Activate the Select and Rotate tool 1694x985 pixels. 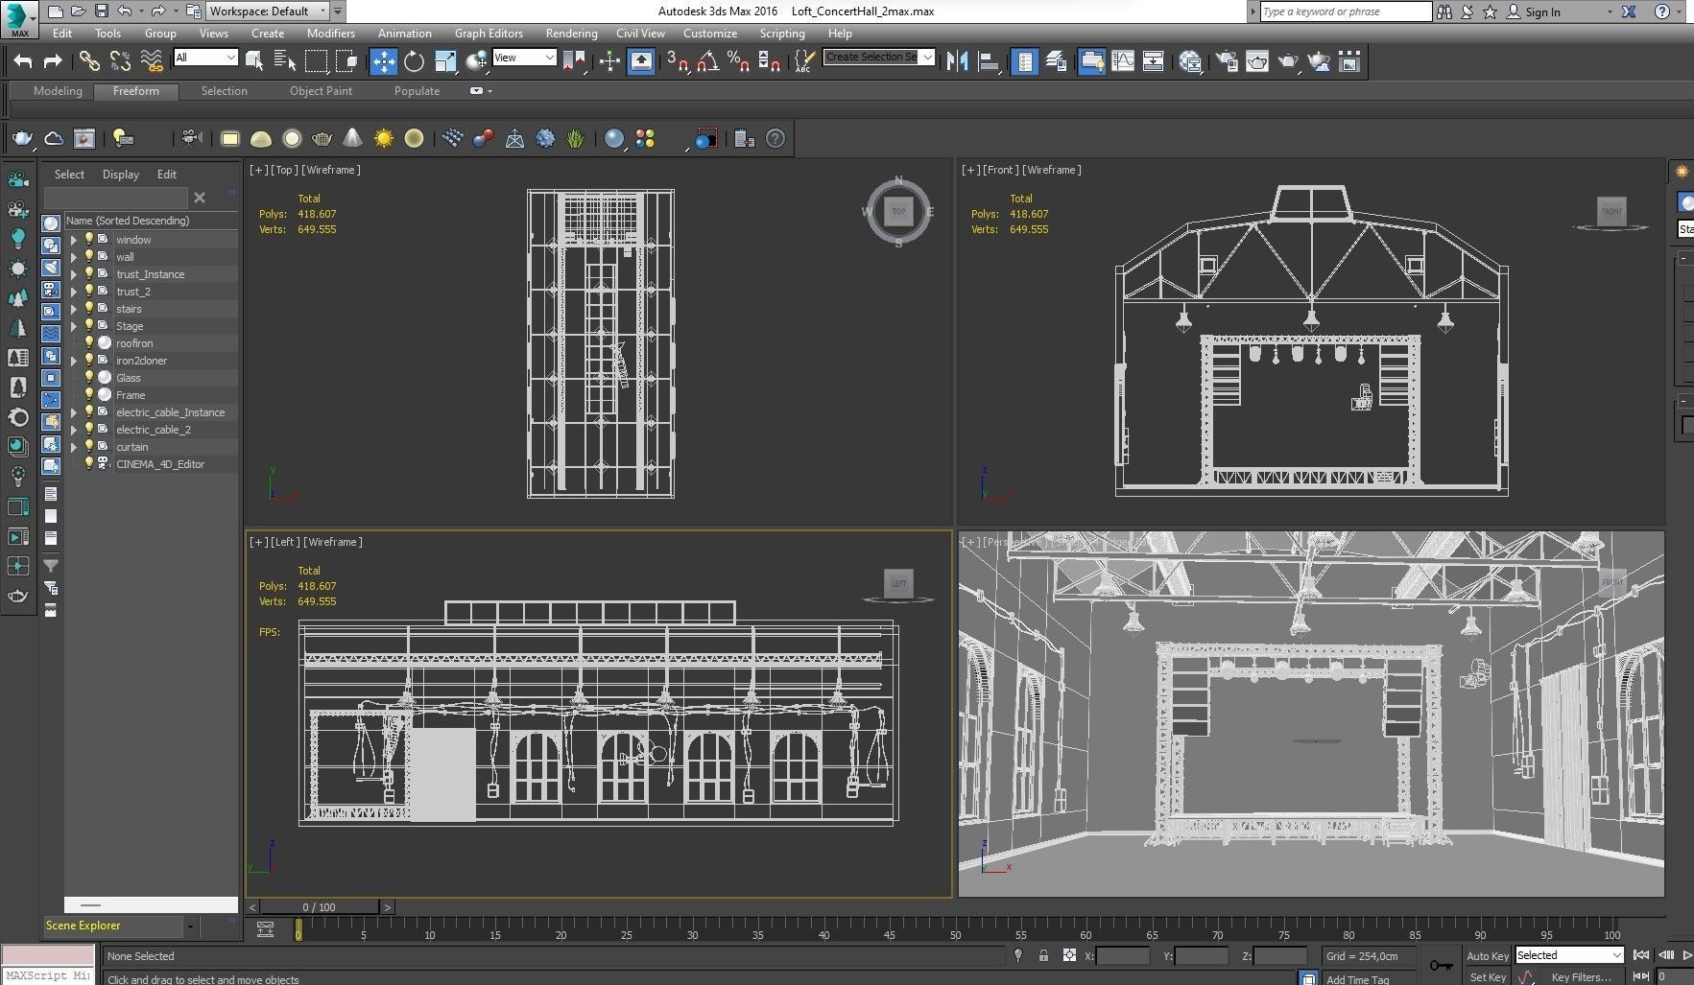pyautogui.click(x=414, y=61)
